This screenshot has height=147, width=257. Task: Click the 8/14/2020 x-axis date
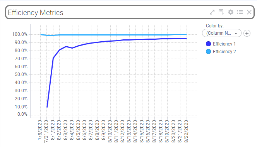click(135, 132)
